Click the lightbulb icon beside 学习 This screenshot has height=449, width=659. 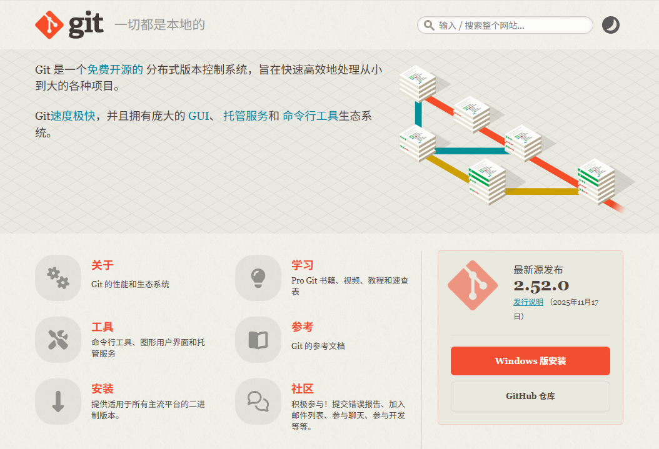258,277
